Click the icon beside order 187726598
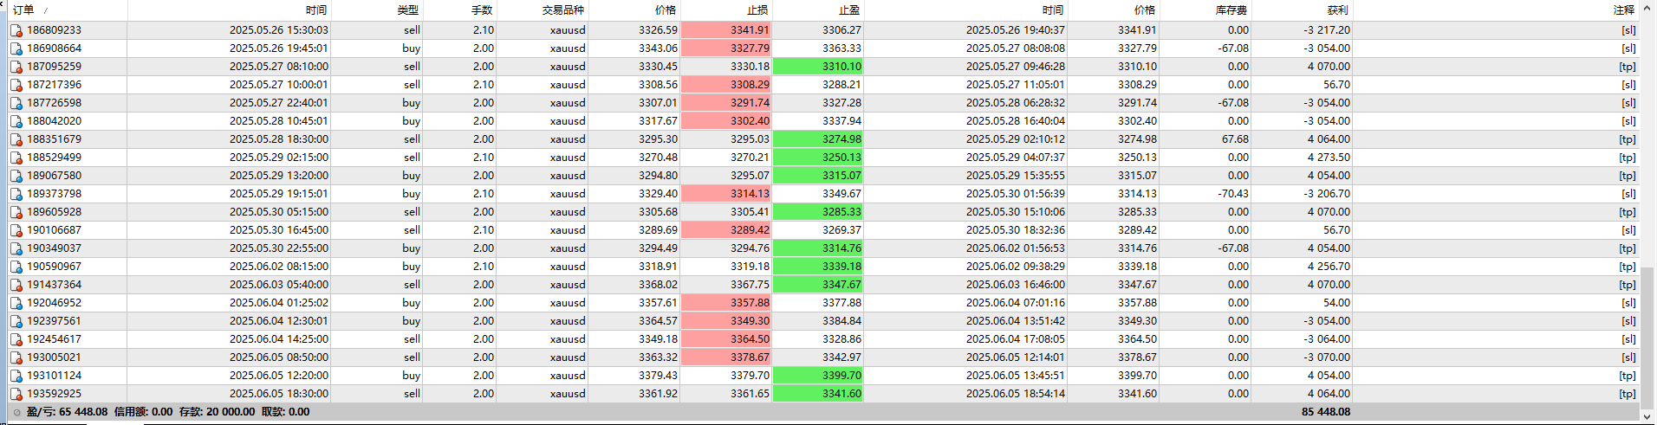The height and width of the screenshot is (425, 1657). click(x=16, y=103)
